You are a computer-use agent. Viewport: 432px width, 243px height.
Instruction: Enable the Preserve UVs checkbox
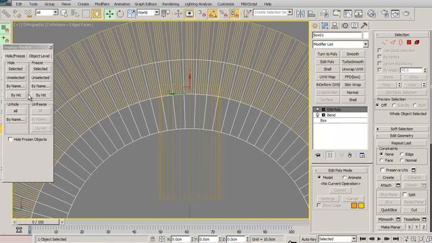click(x=382, y=169)
